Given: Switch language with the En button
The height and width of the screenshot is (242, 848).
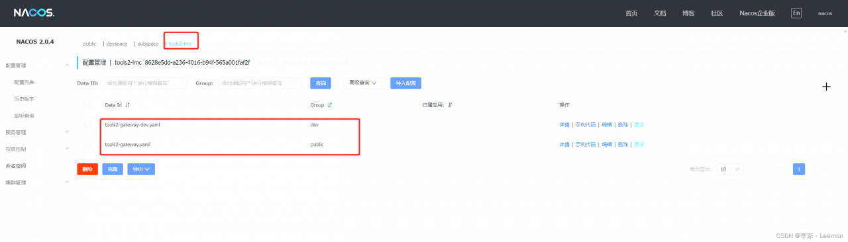Looking at the screenshot, I should click(x=796, y=13).
